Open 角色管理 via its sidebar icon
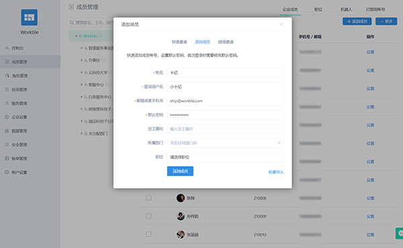This screenshot has width=403, height=248. coord(7,76)
